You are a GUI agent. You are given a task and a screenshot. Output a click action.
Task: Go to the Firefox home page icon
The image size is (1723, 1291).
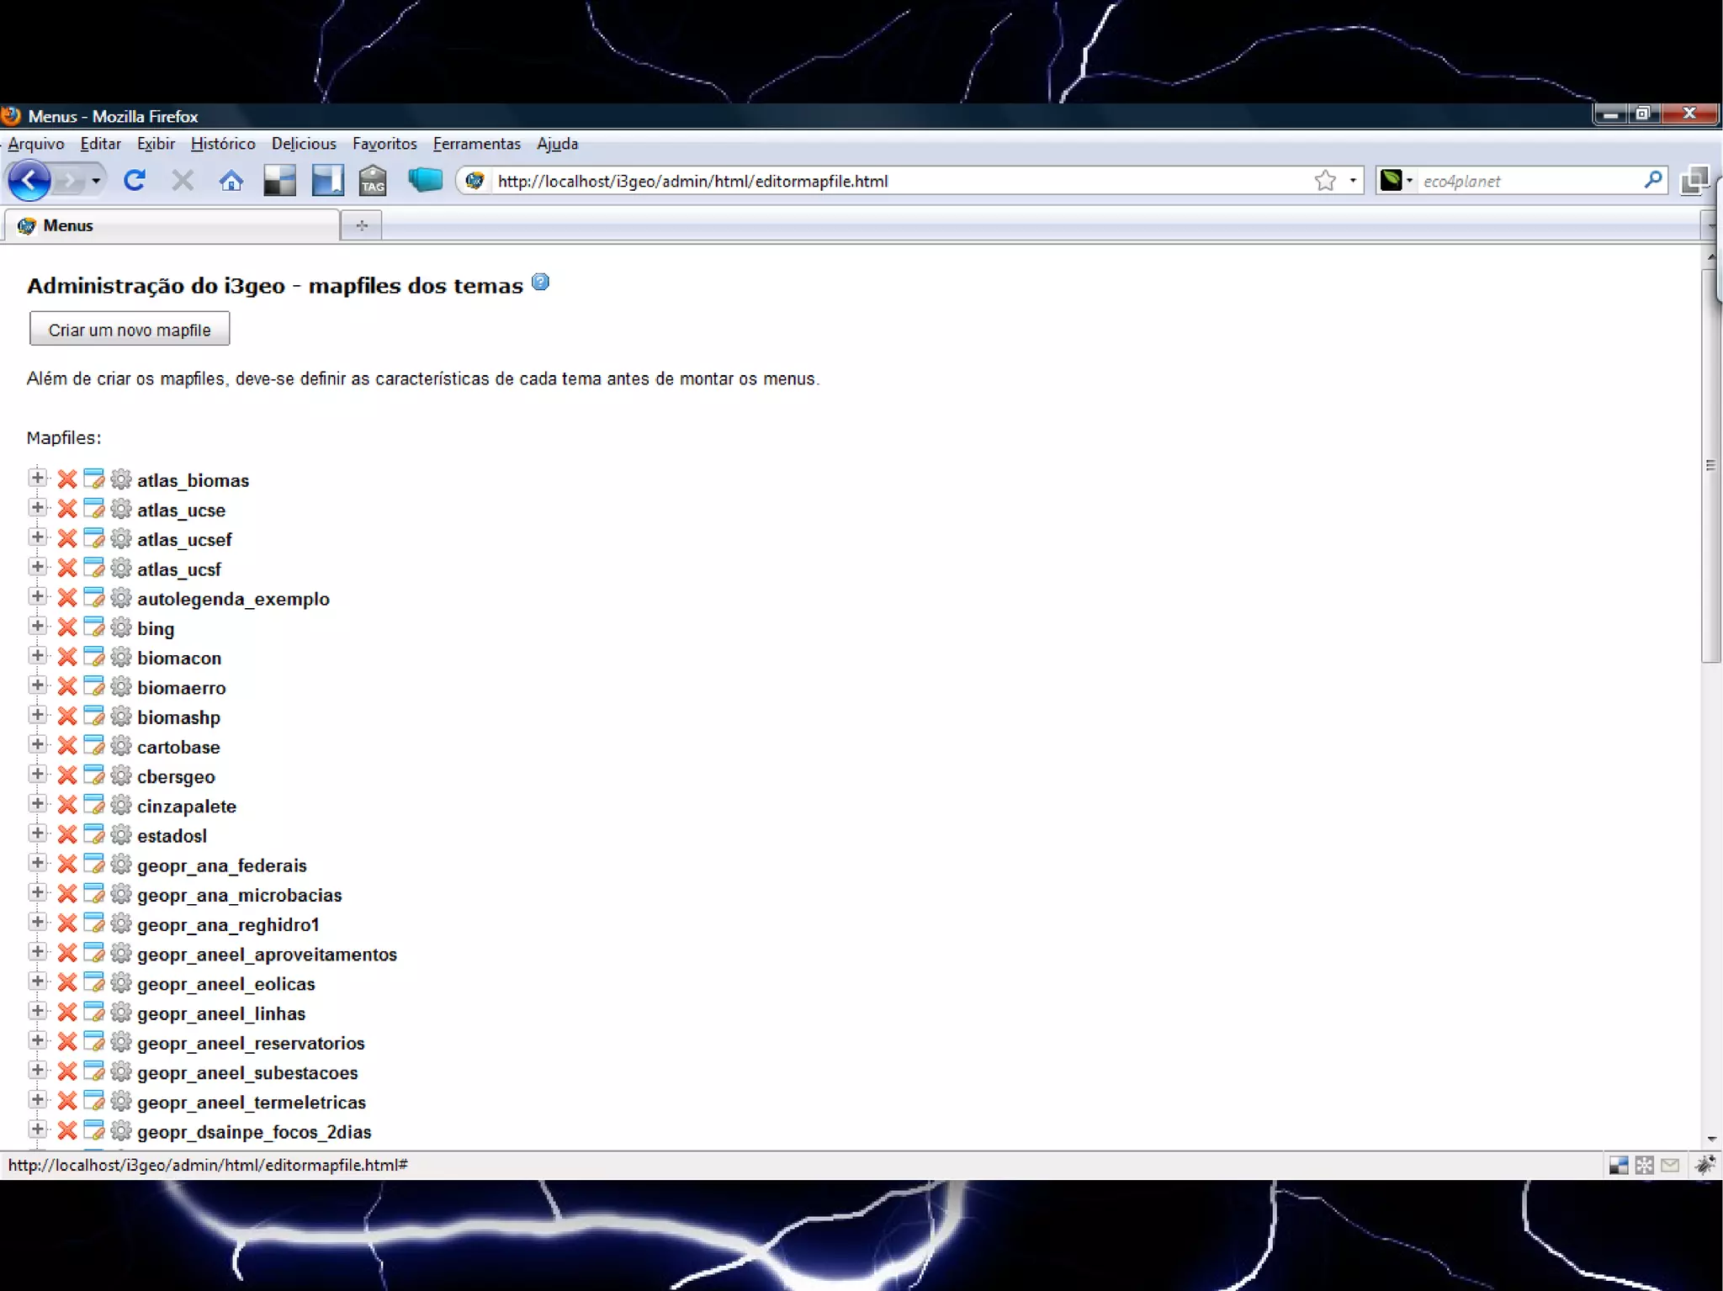(231, 180)
